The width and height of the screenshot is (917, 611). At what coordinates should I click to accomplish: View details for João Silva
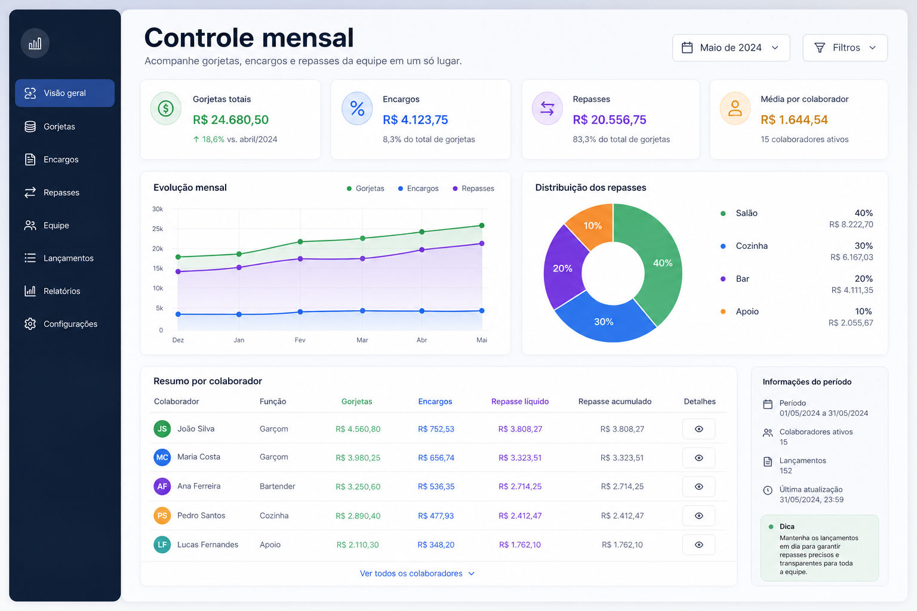(698, 429)
